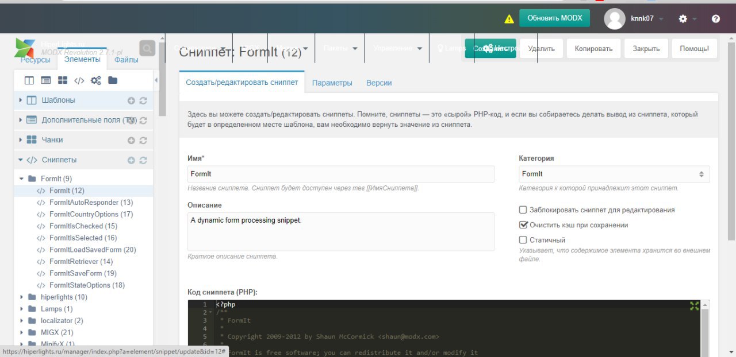Open FormItLoadSavedForm (20) snippet
Screen dimensions: 736x357
point(93,250)
